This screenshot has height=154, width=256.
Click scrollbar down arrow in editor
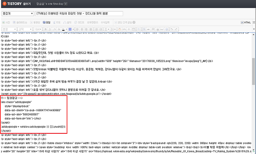point(254,150)
